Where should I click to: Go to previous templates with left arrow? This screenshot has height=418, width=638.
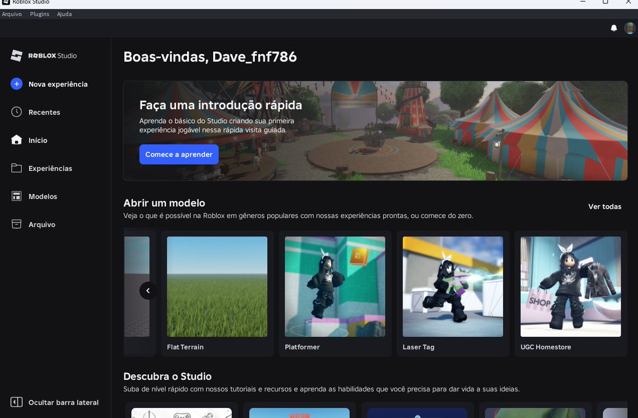click(148, 291)
